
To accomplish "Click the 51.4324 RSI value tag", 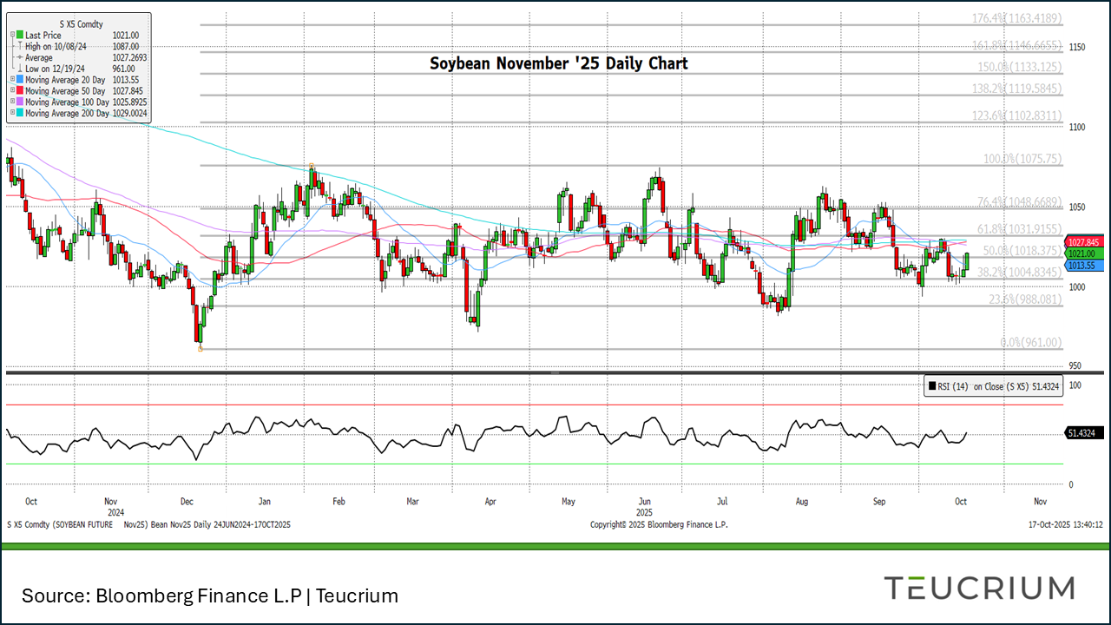I will (1084, 432).
